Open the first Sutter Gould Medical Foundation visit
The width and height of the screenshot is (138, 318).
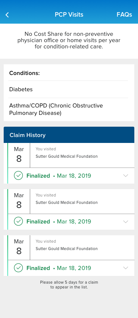pos(82,155)
